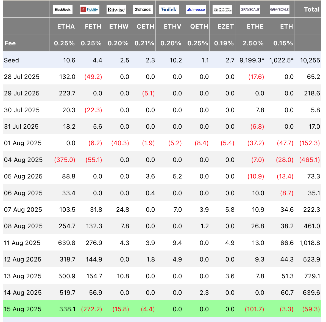Click the 223.7 ETHA inflow cell
The image size is (326, 322).
[x=67, y=93]
